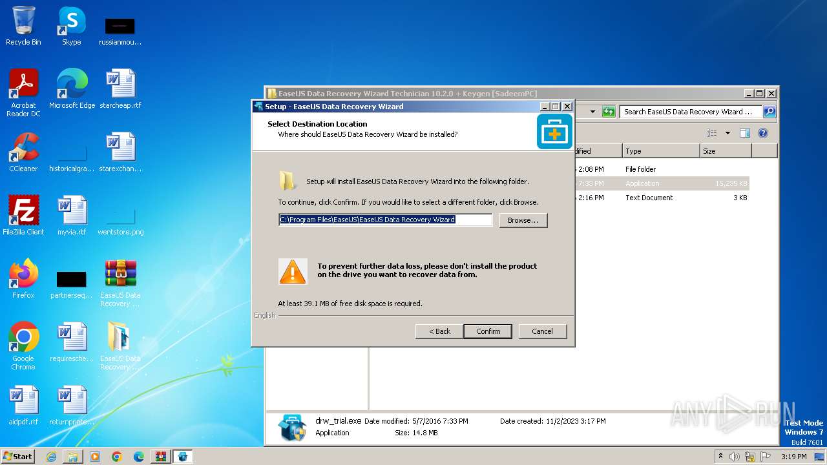Viewport: 827px width, 465px height.
Task: Open the Windows Start menu
Action: tap(18, 456)
